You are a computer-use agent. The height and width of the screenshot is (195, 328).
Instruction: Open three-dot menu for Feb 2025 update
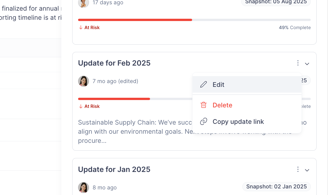tap(298, 63)
